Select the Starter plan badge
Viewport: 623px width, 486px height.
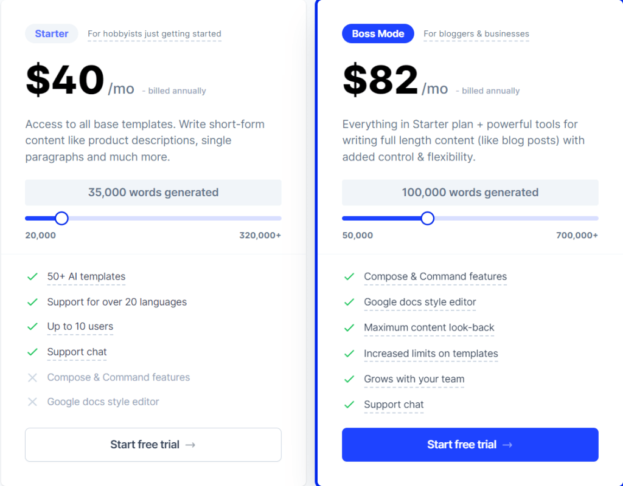tap(52, 34)
